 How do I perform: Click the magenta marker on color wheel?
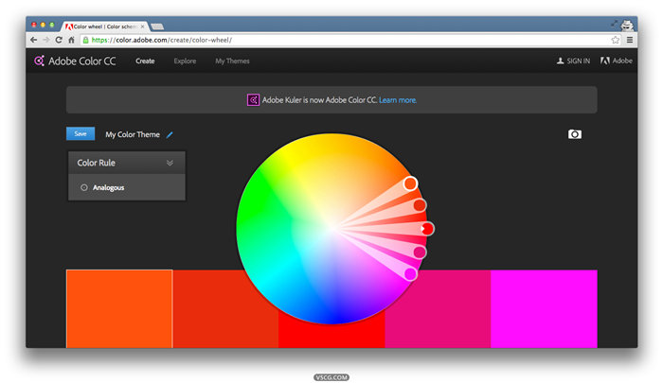point(410,273)
